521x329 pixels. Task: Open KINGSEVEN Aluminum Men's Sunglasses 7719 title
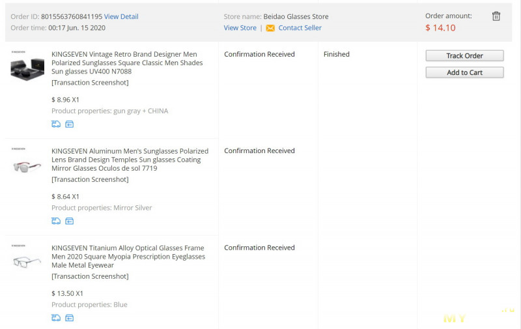click(130, 160)
